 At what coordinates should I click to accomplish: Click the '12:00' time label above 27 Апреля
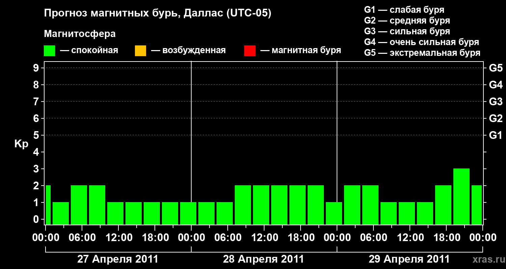pos(119,238)
